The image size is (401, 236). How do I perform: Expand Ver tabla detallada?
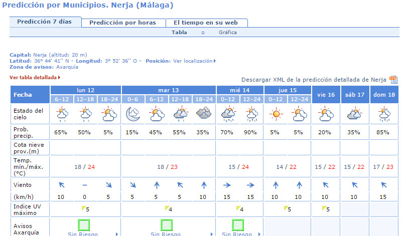[x=35, y=78]
